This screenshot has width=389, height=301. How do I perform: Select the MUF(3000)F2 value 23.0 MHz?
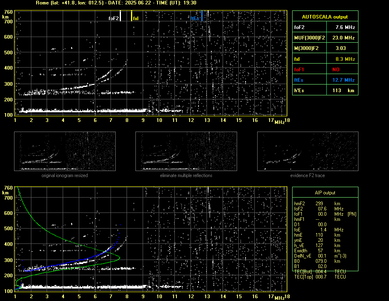click(343, 38)
